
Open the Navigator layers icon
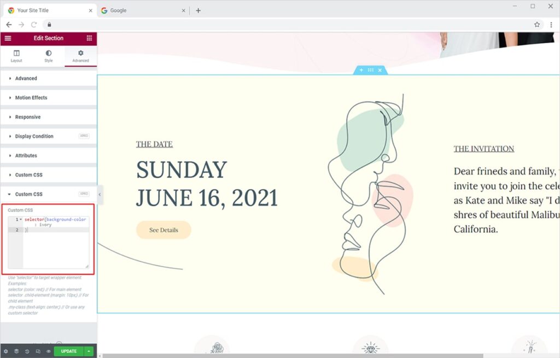[x=16, y=351]
